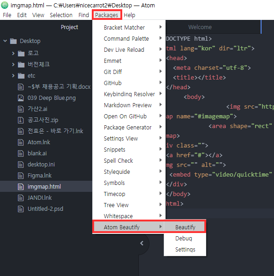Open the Help menu
The image size is (274, 276).
tap(130, 15)
